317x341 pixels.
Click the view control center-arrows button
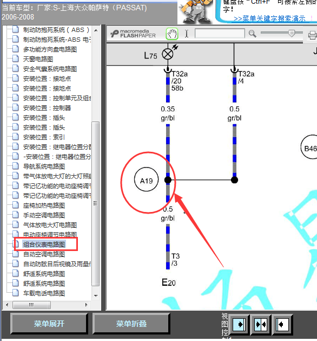point(261,325)
